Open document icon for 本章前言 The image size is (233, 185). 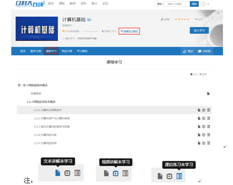pyautogui.click(x=208, y=94)
